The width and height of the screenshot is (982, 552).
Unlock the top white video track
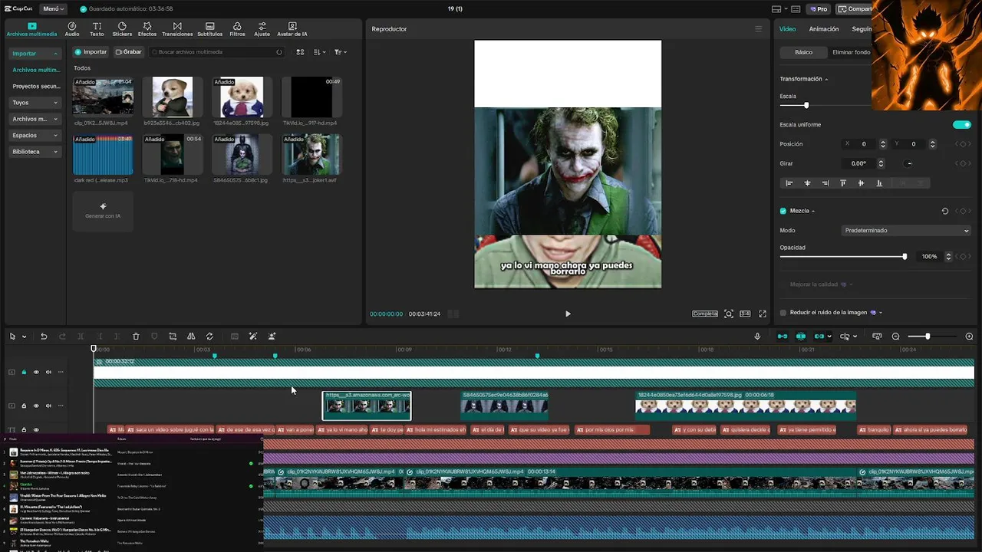[x=24, y=373]
